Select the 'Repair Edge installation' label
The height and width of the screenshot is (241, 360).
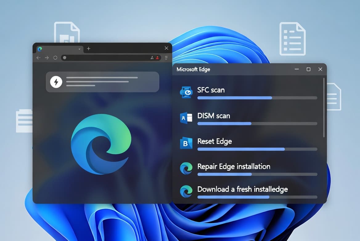click(234, 167)
